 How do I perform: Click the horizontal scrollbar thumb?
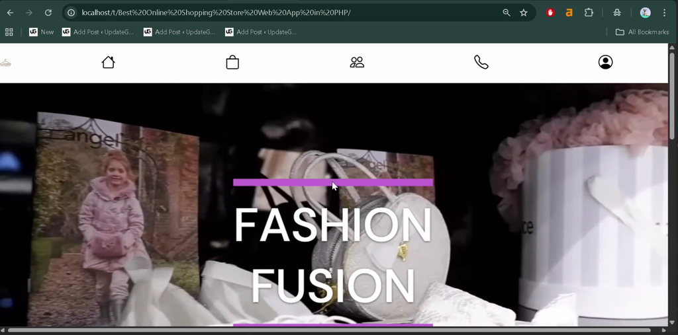pyautogui.click(x=330, y=330)
